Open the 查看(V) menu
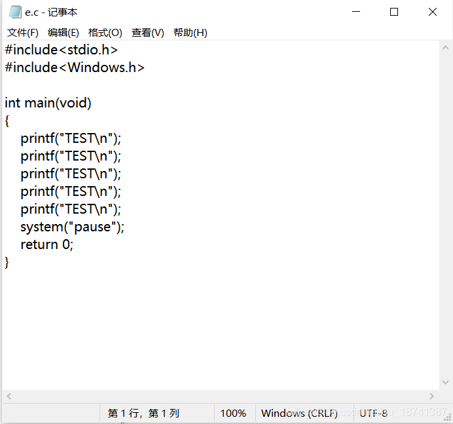Viewport: 453px width, 424px height. pyautogui.click(x=148, y=33)
